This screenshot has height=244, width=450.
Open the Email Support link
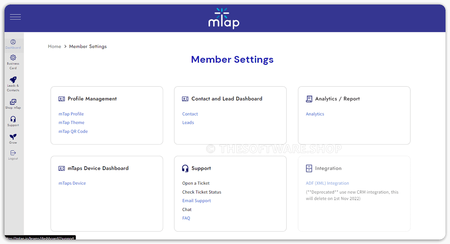(x=196, y=201)
